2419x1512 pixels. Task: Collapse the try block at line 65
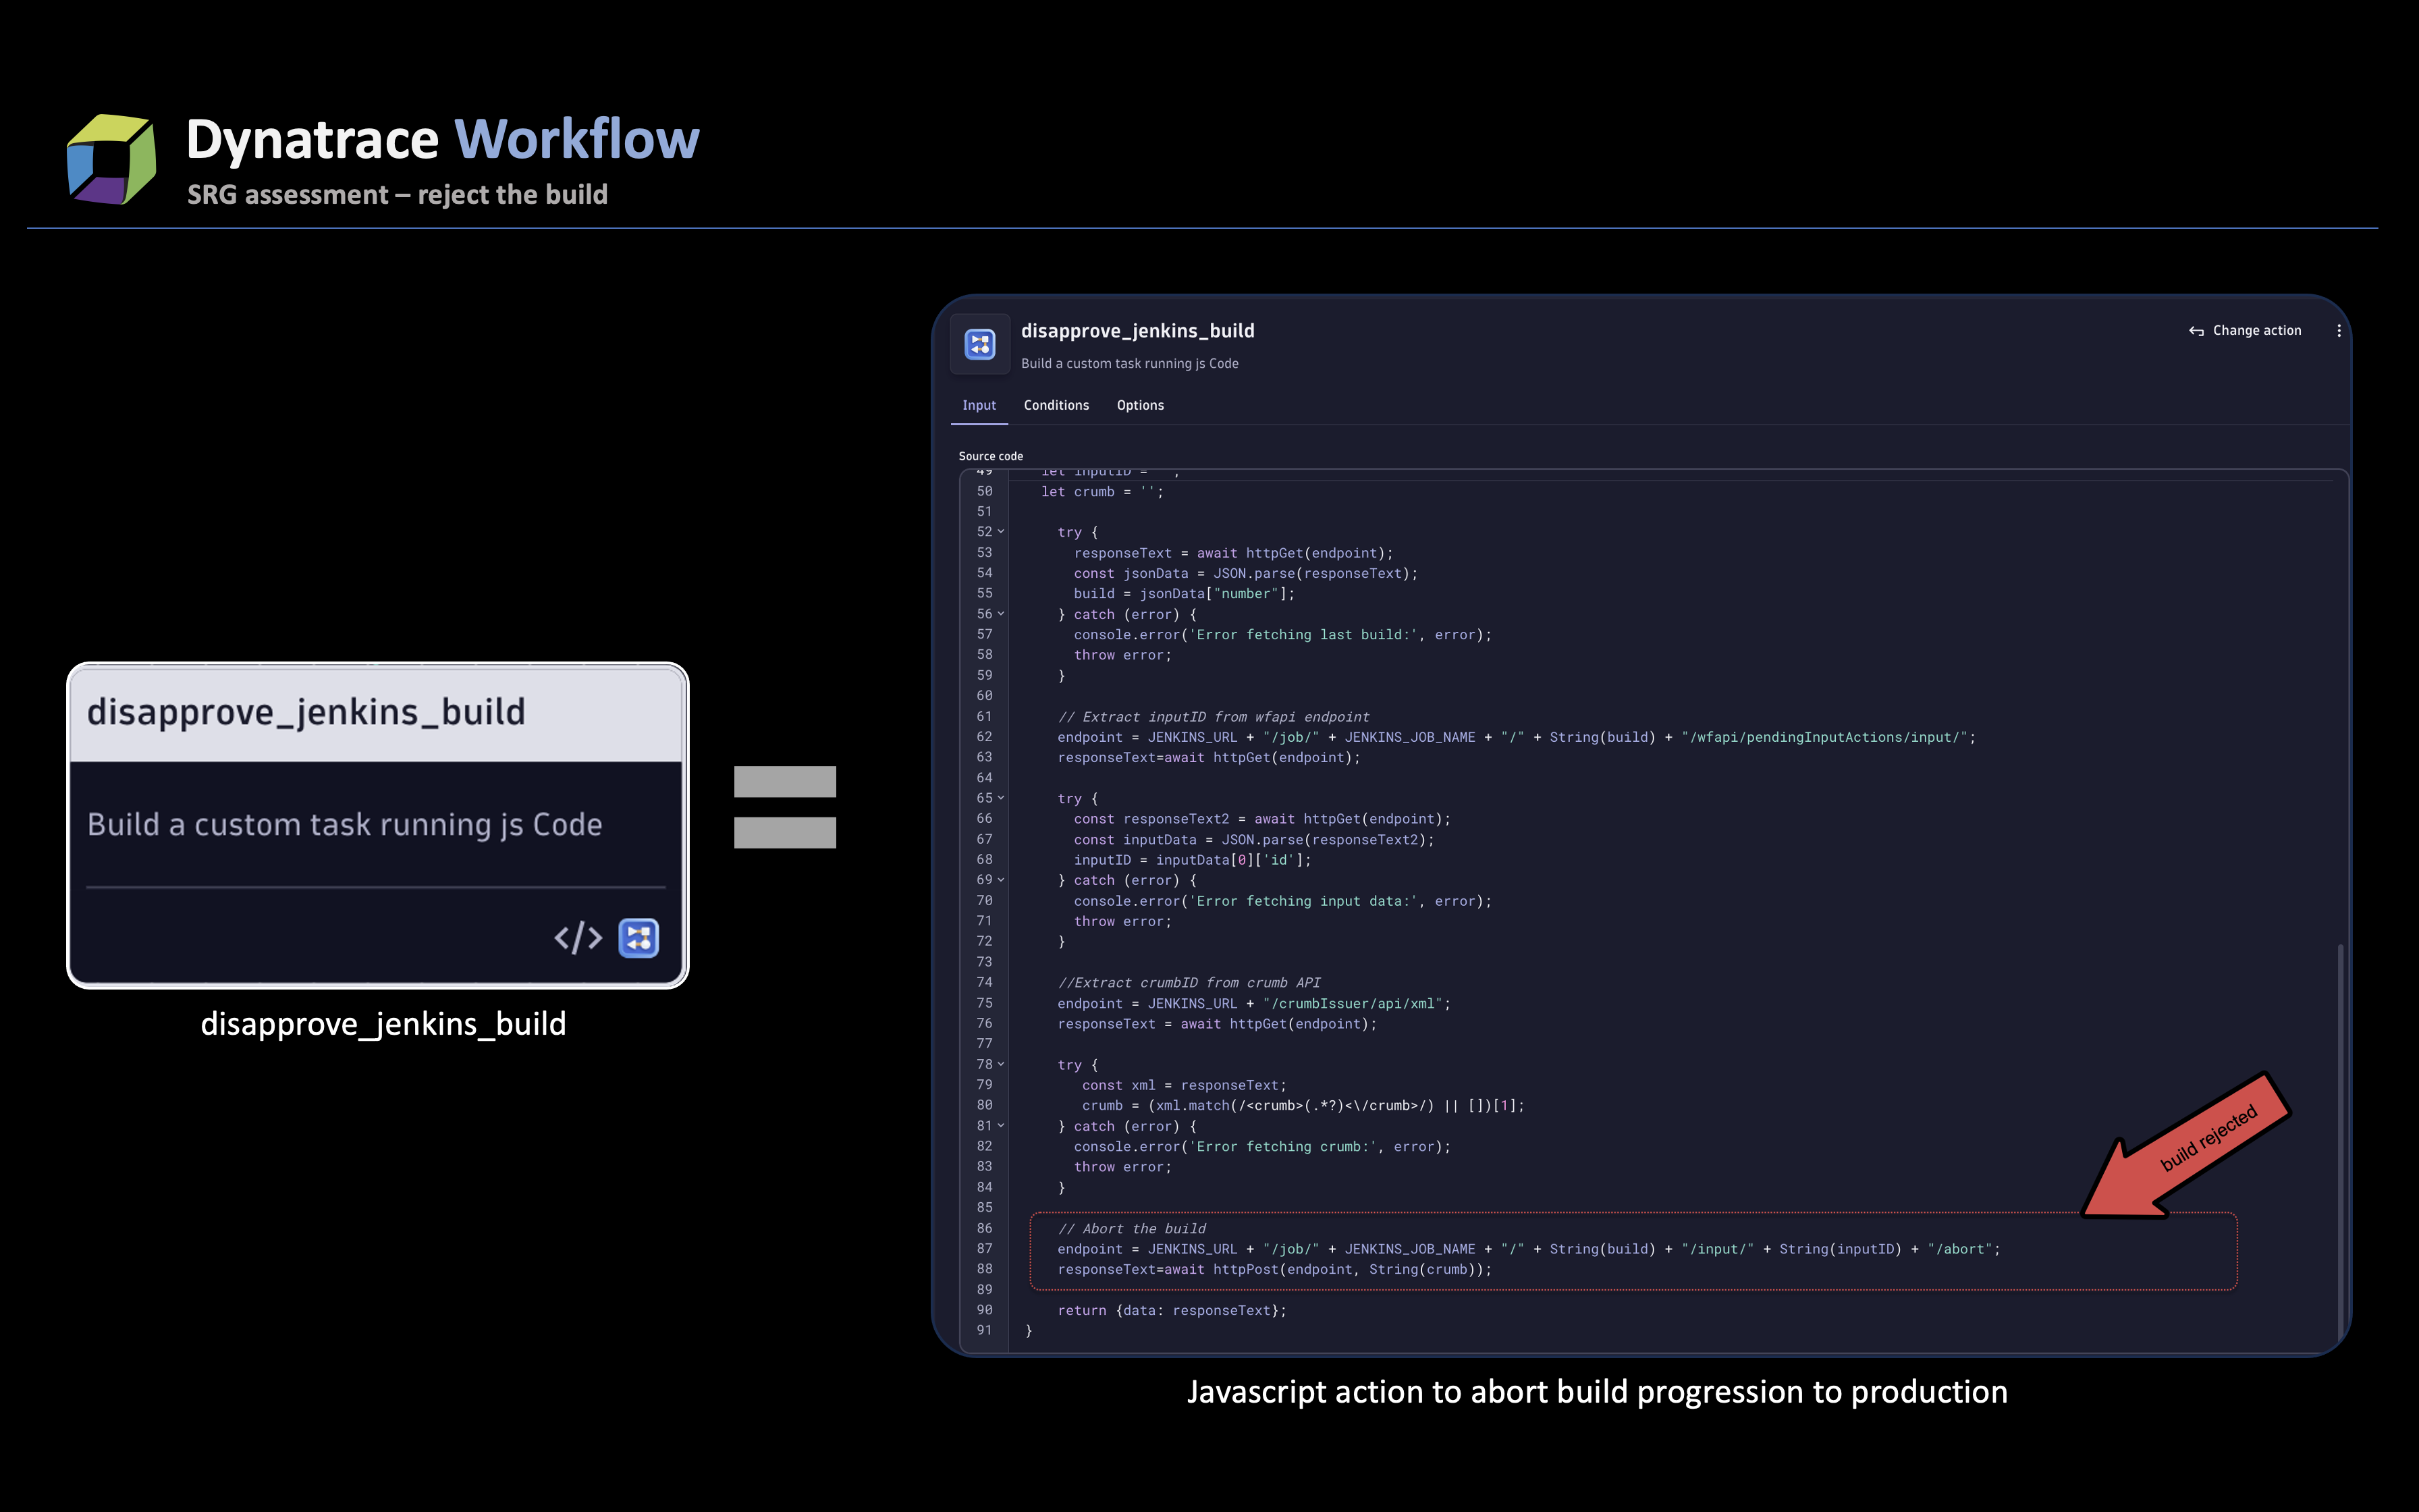(1000, 797)
